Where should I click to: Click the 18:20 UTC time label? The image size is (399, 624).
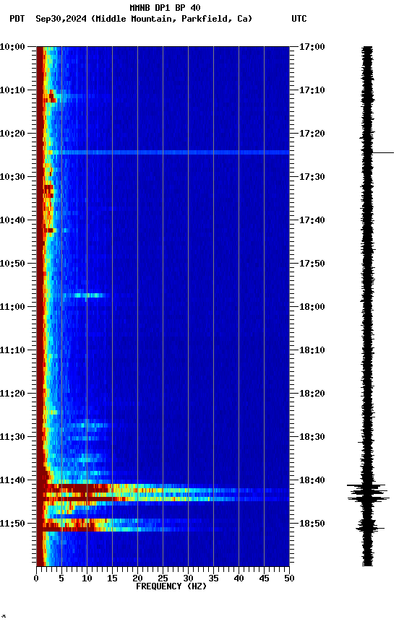(312, 394)
